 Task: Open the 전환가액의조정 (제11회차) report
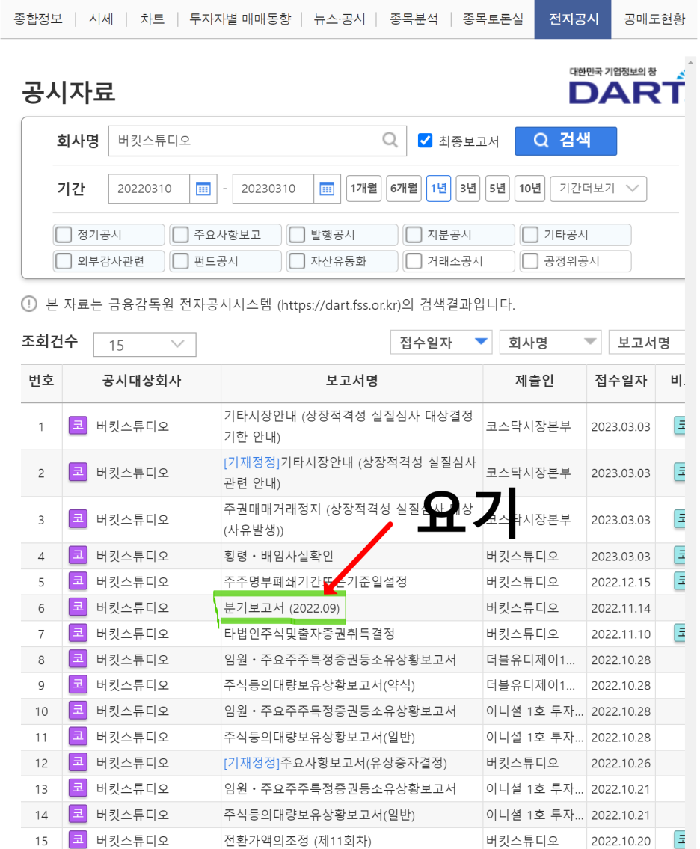297,841
